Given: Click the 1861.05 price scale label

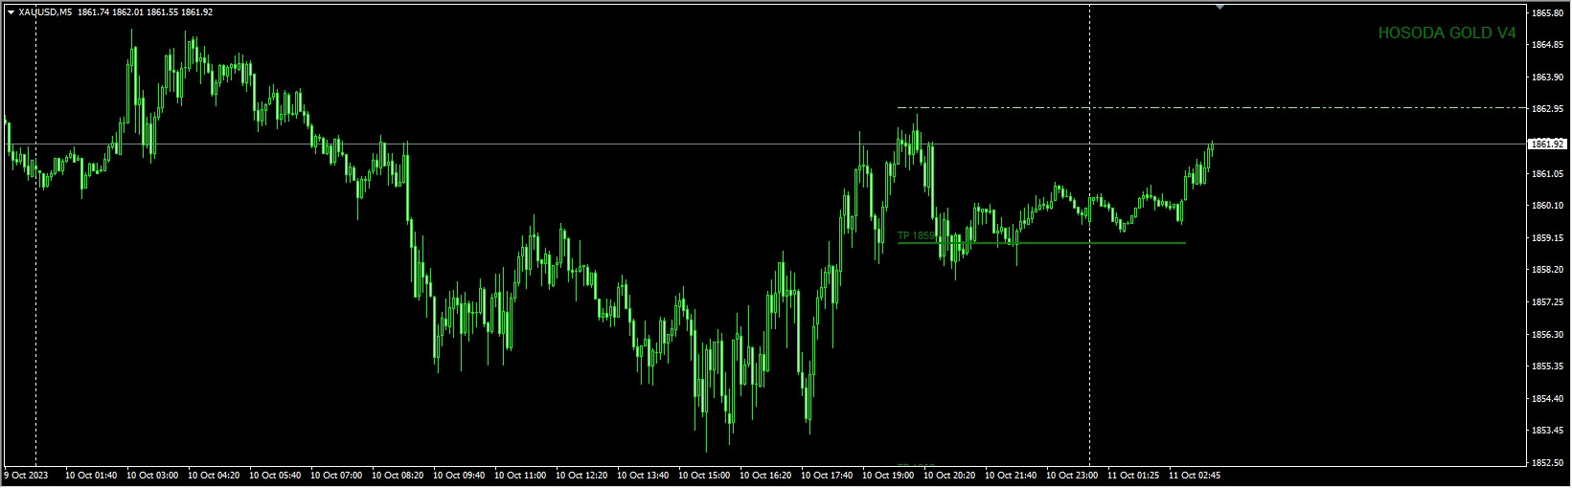Looking at the screenshot, I should (x=1548, y=174).
